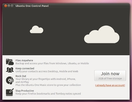The width and height of the screenshot is (132, 102).
Task: Click the small cloud graphic
Action: click(x=37, y=30)
